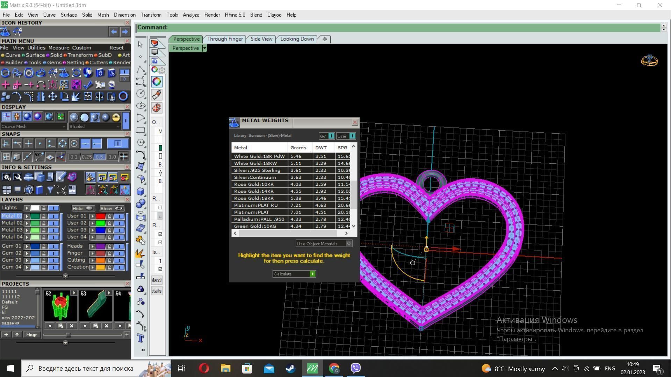Click the explode burst icon in side toolbar
Image resolution: width=671 pixels, height=377 pixels.
[140, 253]
